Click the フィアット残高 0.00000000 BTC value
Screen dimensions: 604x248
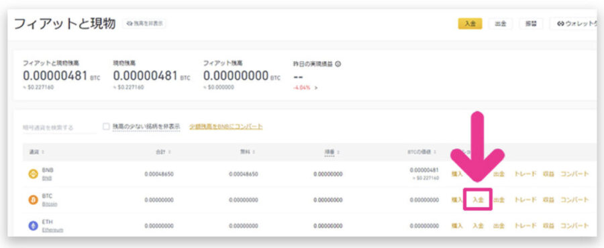242,76
